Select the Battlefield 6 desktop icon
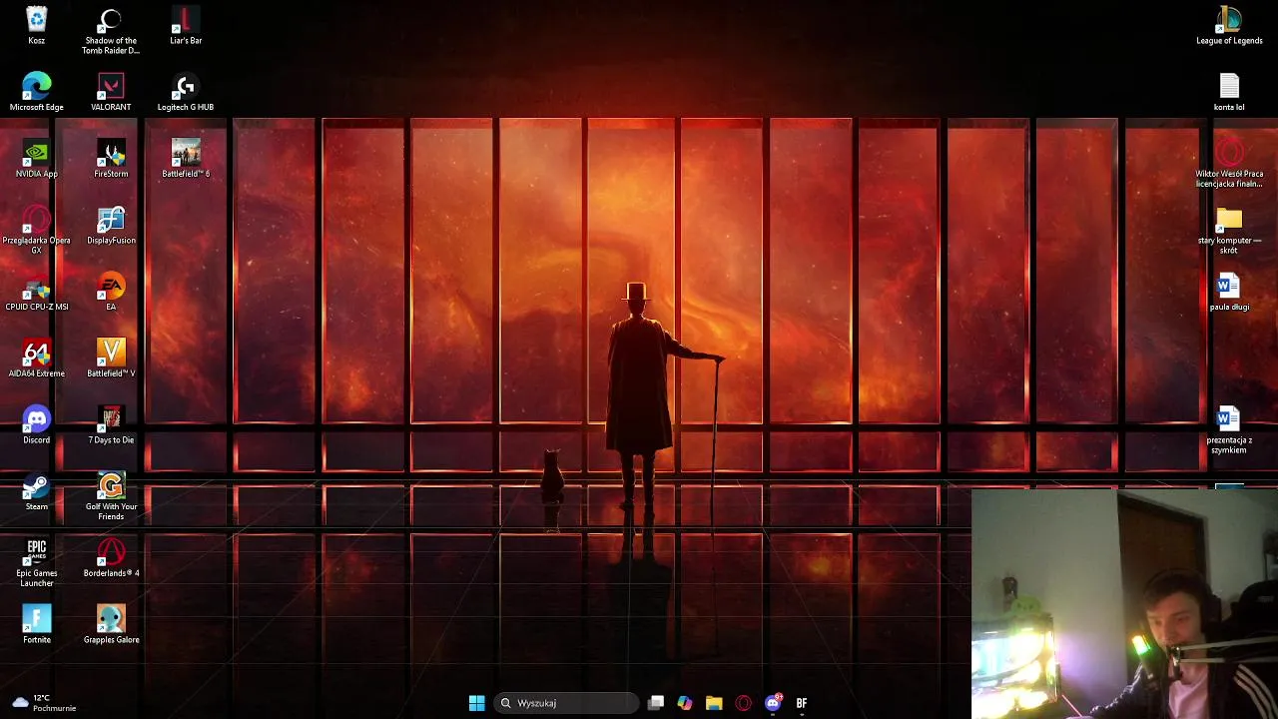 click(186, 159)
